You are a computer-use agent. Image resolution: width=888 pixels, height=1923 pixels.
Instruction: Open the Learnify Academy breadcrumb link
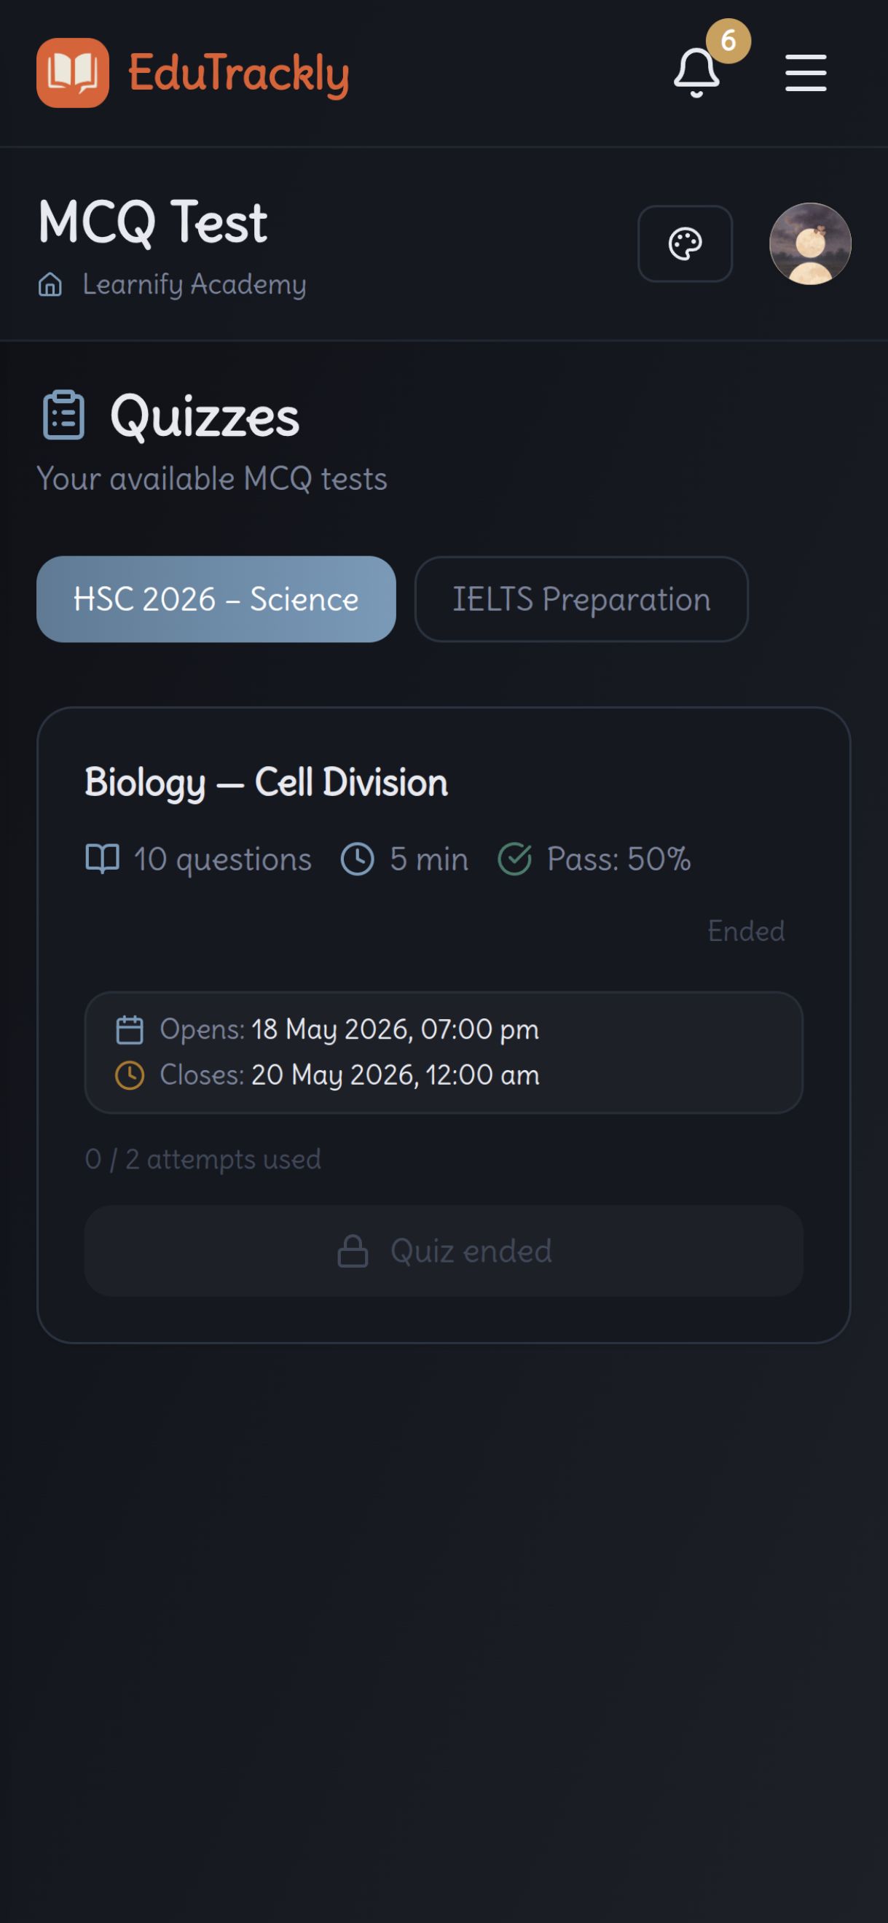coord(194,284)
